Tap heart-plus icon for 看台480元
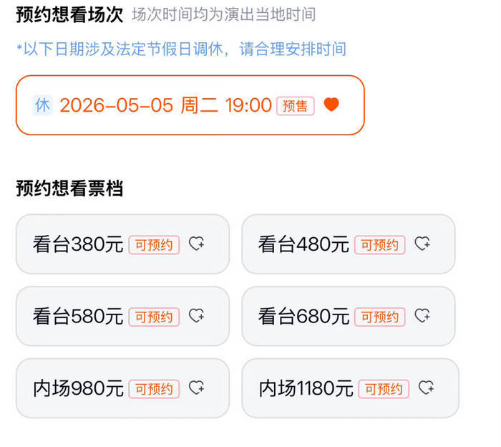 (423, 244)
